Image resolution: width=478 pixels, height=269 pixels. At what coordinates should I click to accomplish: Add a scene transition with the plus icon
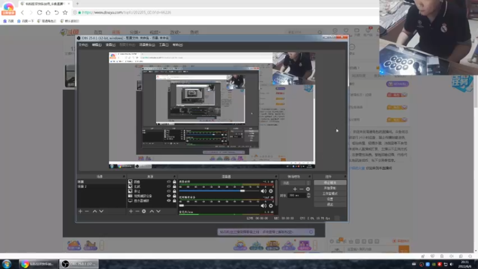[x=295, y=189]
